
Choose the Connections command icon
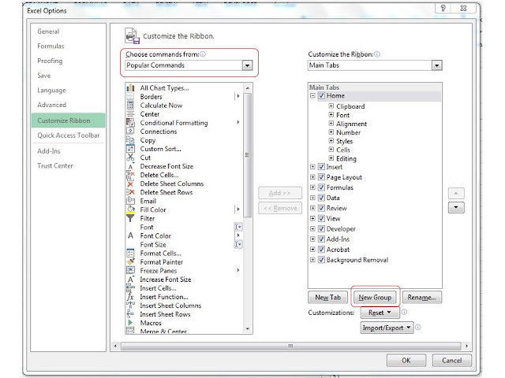click(130, 132)
